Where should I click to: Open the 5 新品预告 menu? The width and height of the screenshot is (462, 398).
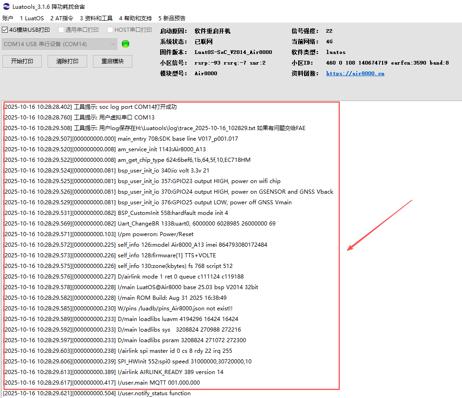coord(172,18)
